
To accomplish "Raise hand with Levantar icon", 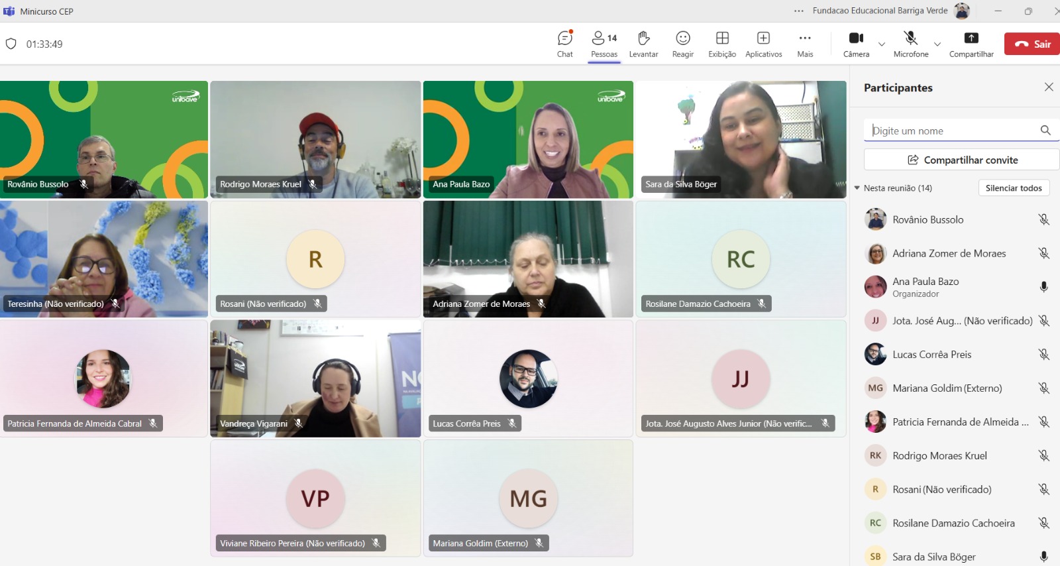I will 643,44.
